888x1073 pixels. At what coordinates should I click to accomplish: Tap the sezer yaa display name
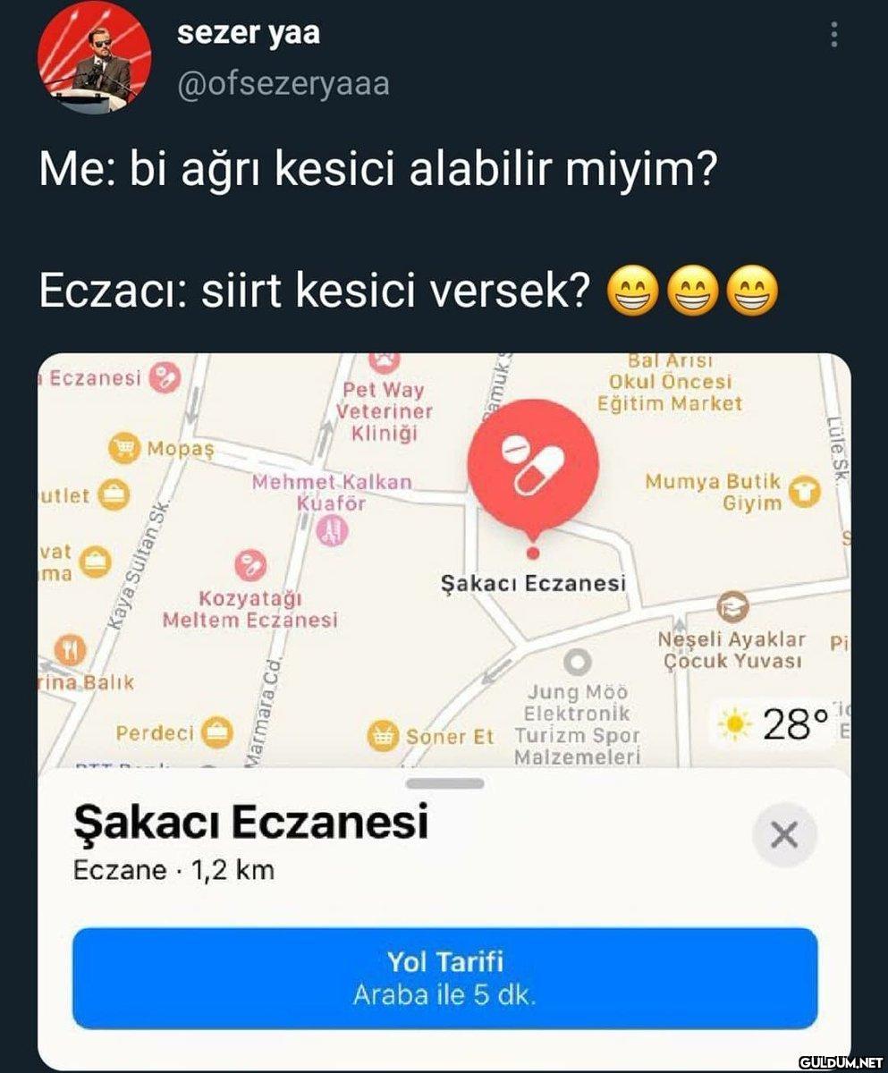(x=249, y=33)
